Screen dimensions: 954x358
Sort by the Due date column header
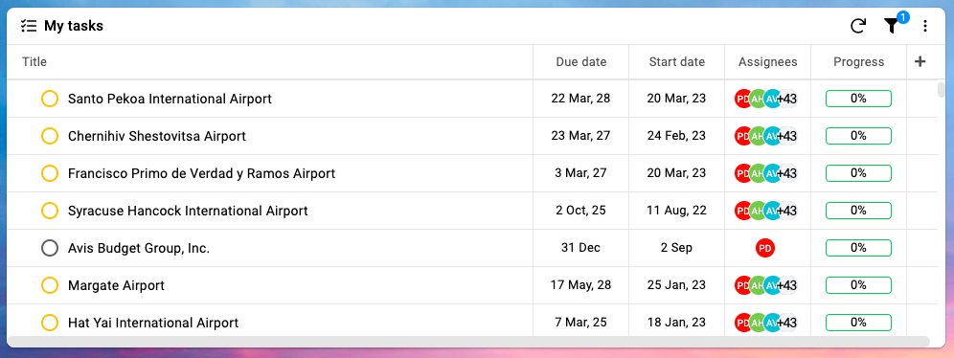[581, 61]
